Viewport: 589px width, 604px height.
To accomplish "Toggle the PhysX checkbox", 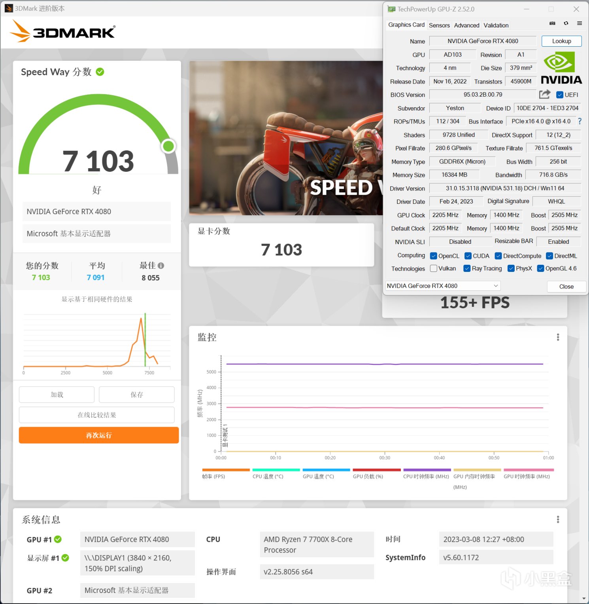I will pos(511,268).
